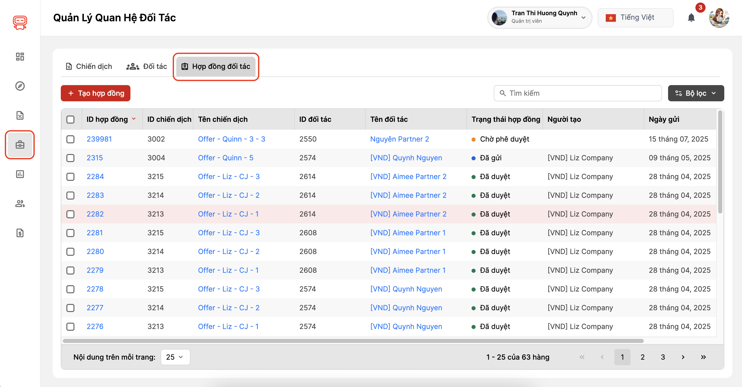The image size is (742, 387).
Task: Tick the checkbox for contract 239981
Action: pos(70,139)
